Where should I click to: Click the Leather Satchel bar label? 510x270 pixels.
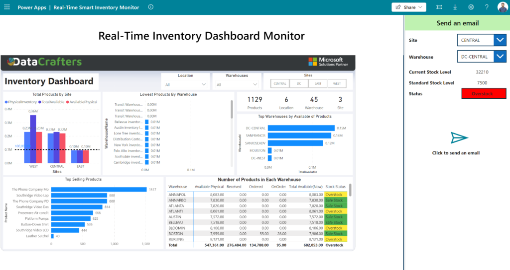coord(37,236)
